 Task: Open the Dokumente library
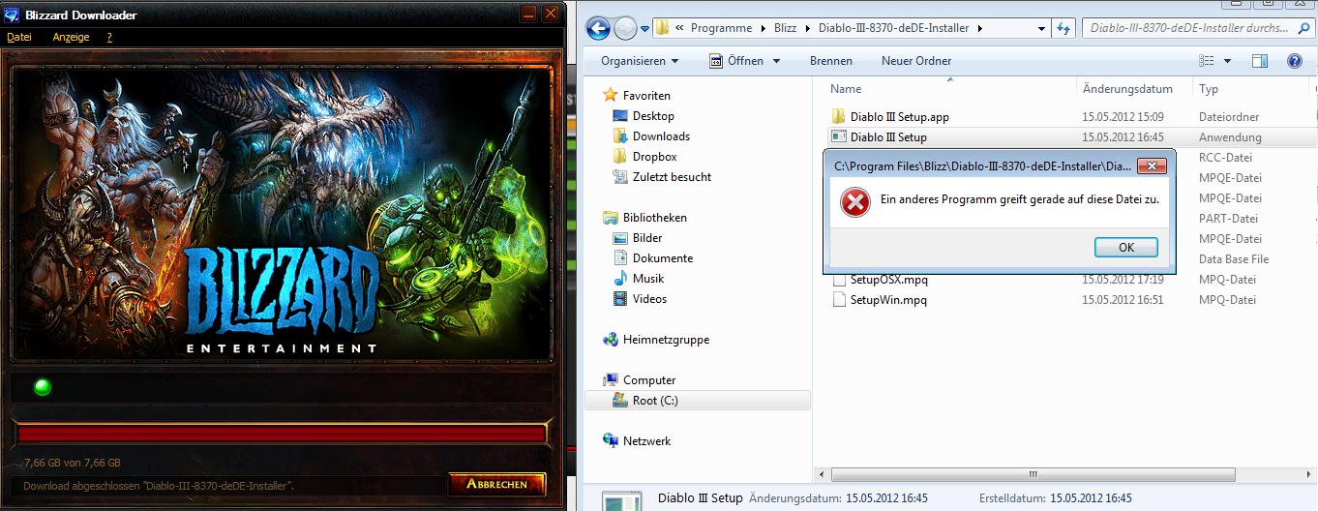pyautogui.click(x=663, y=258)
